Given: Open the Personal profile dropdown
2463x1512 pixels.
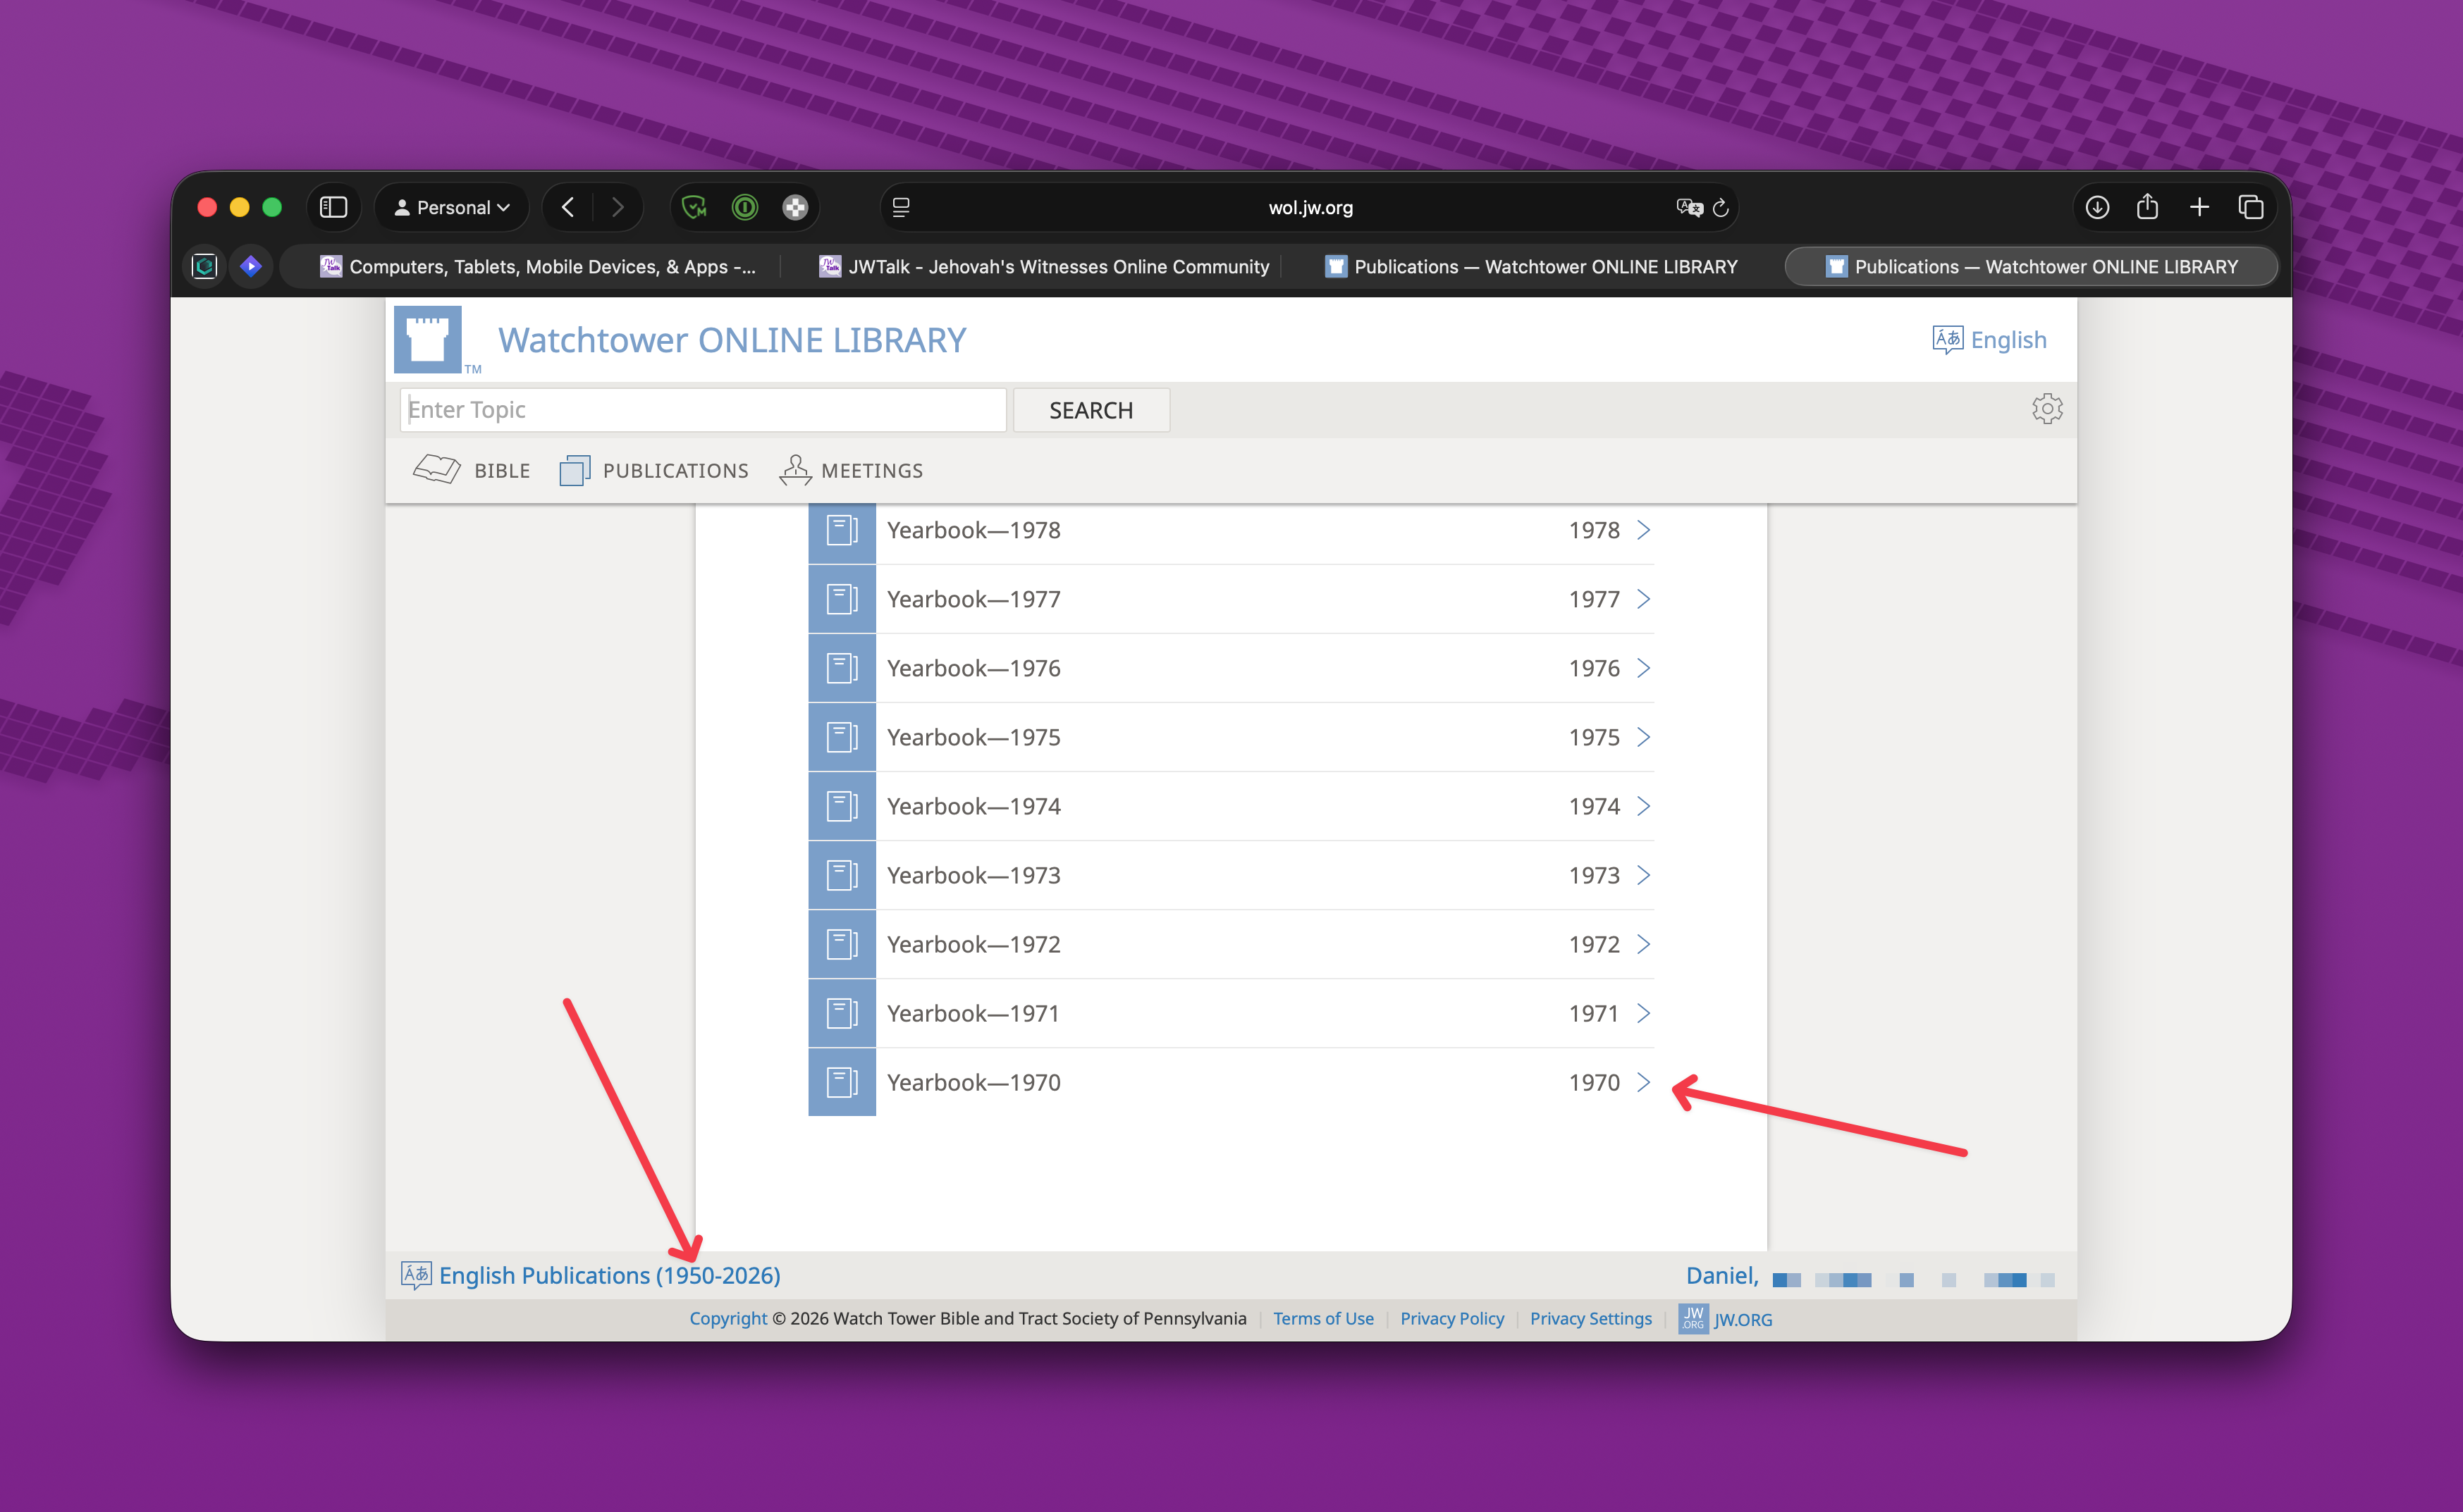Looking at the screenshot, I should point(452,207).
